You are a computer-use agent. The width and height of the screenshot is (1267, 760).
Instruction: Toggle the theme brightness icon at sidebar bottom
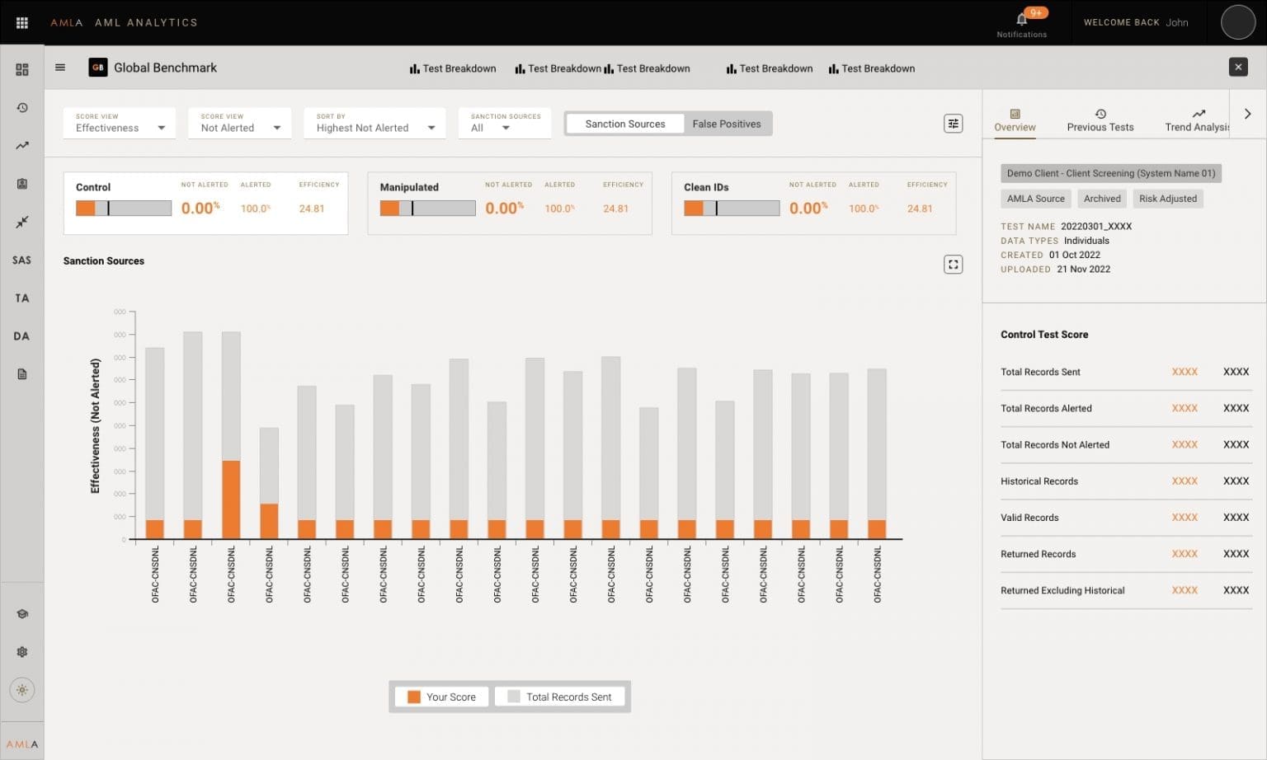point(22,691)
